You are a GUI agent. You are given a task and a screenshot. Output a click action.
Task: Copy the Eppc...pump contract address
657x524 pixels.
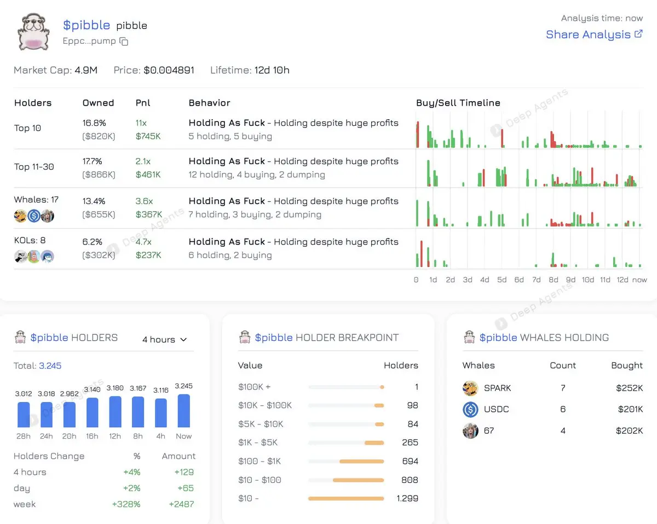124,42
